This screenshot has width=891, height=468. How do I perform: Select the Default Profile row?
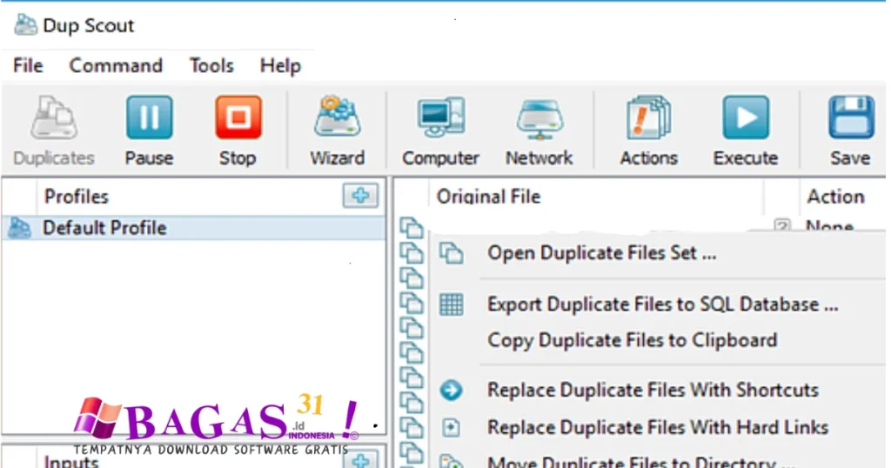coord(193,228)
